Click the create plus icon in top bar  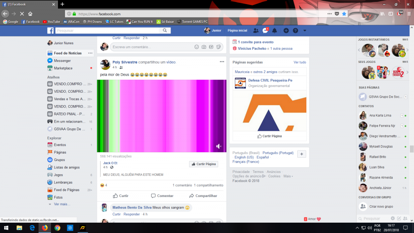[286, 31]
